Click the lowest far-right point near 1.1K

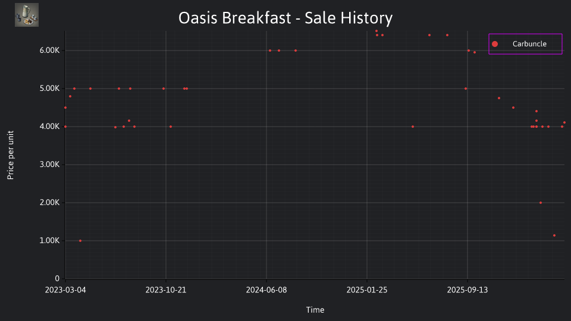(554, 235)
